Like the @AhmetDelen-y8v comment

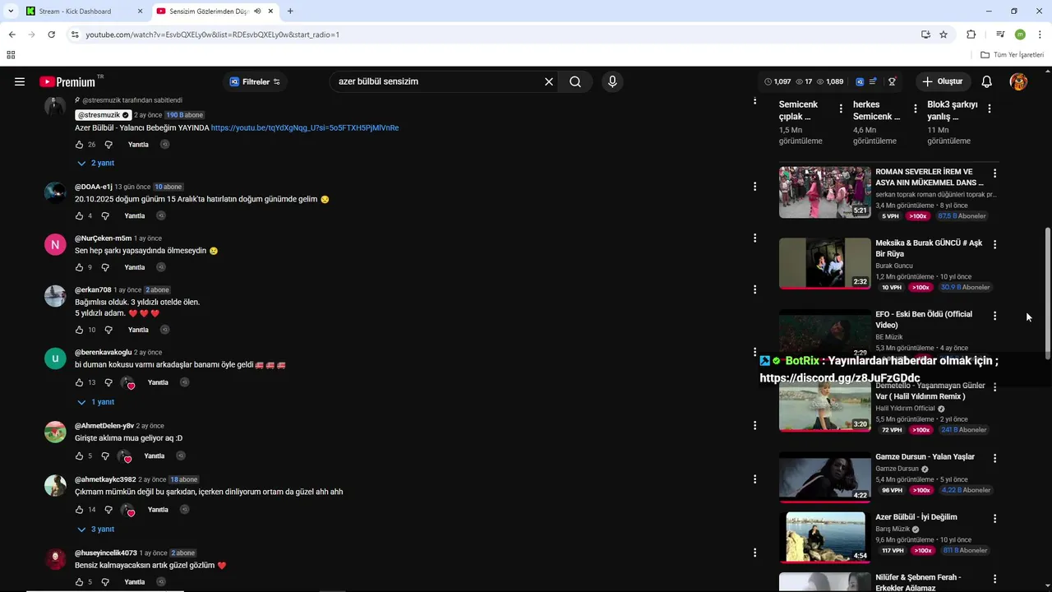79,456
